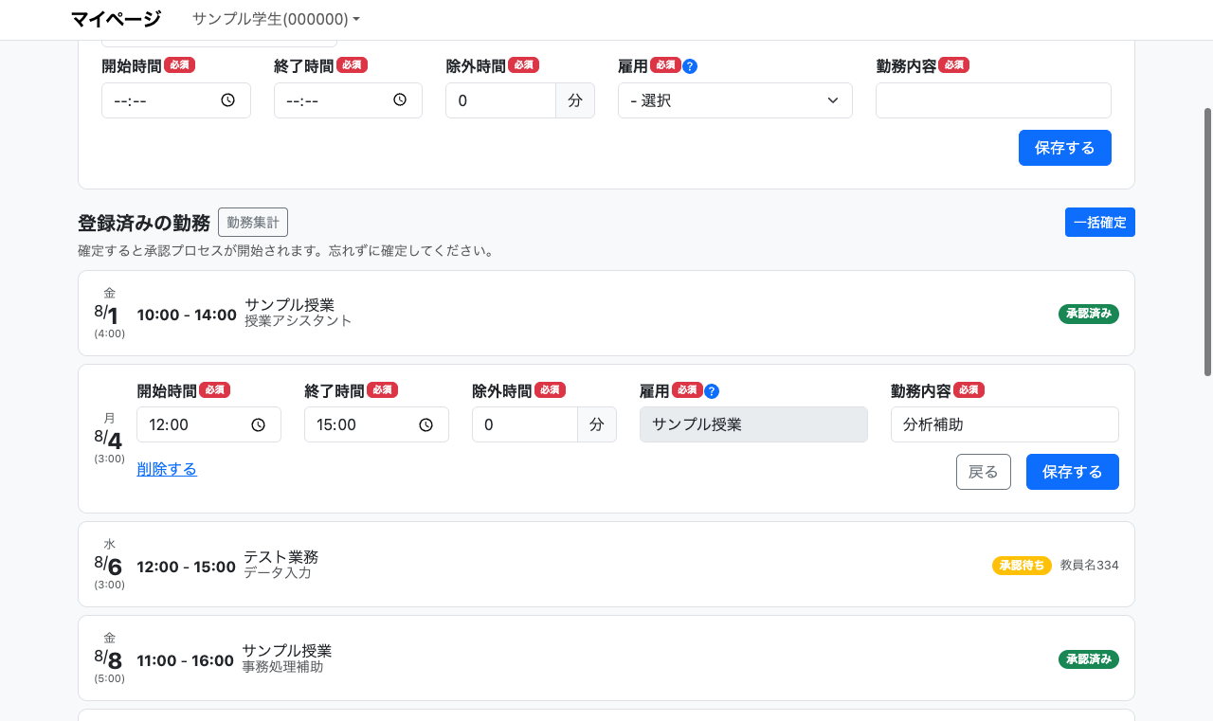This screenshot has height=721, width=1213.
Task: Click clock icon in top 開始時間 field
Action: pos(227,100)
